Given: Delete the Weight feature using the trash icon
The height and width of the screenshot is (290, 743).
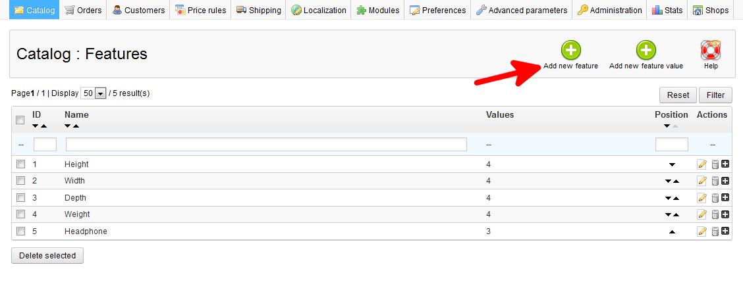Looking at the screenshot, I should [715, 214].
